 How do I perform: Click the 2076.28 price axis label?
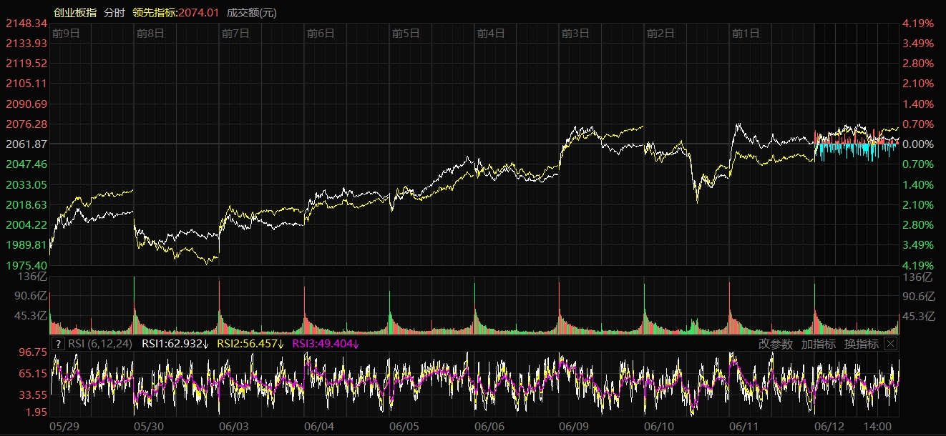[26, 124]
